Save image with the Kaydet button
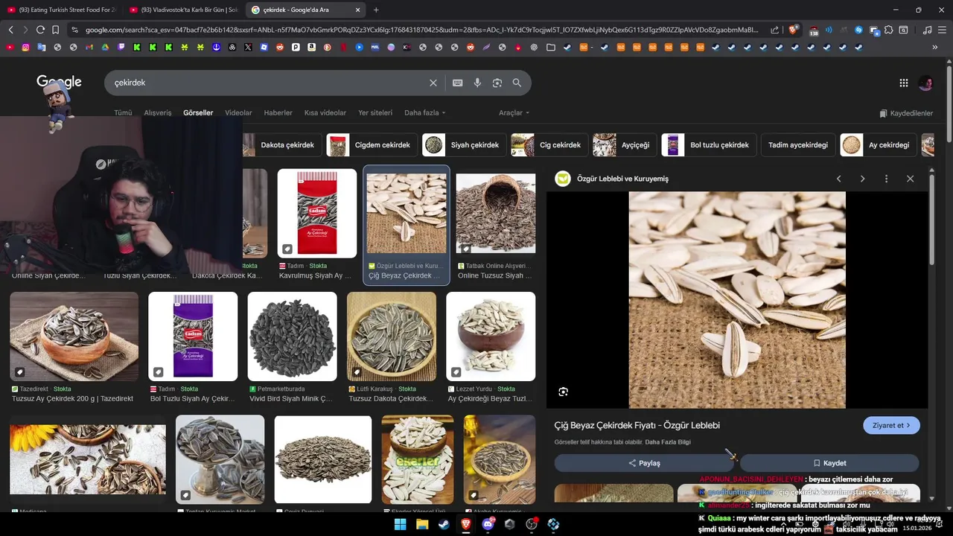 point(829,463)
